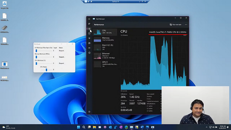The height and width of the screenshot is (130, 231).
Task: Open the clock and date flyout
Action: (223, 127)
